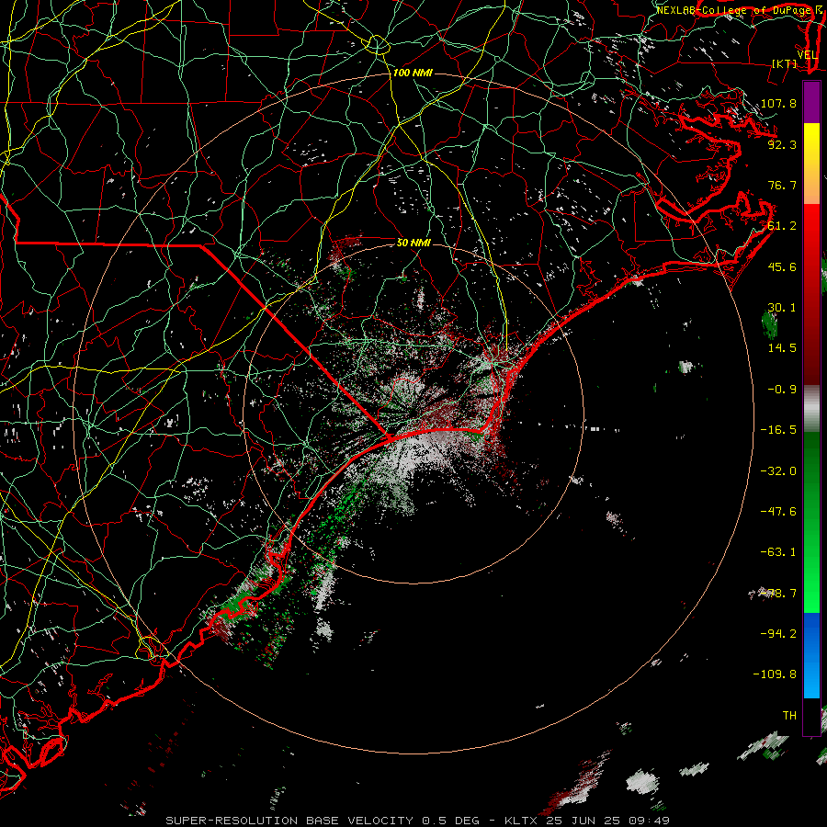Screen dimensions: 827x827
Task: Click the -63.1 velocity scale value
Action: pos(778,552)
